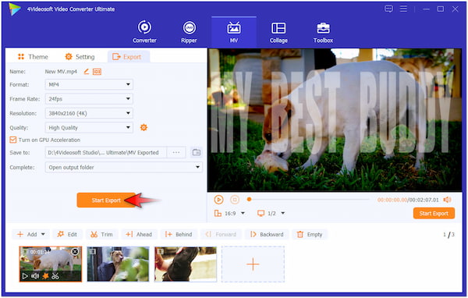Open the feedback chat icon in title bar

coord(388,9)
